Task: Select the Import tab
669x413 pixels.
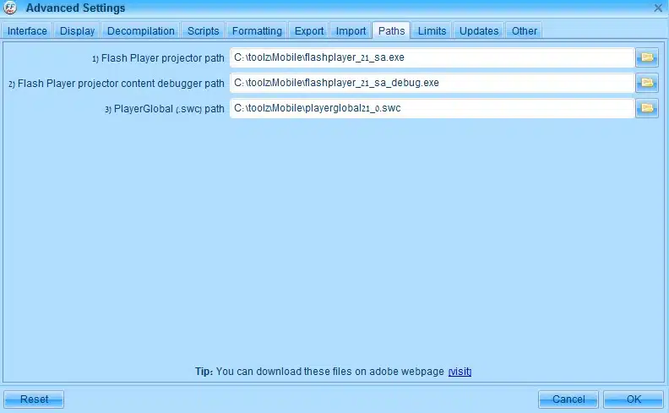Action: [351, 31]
